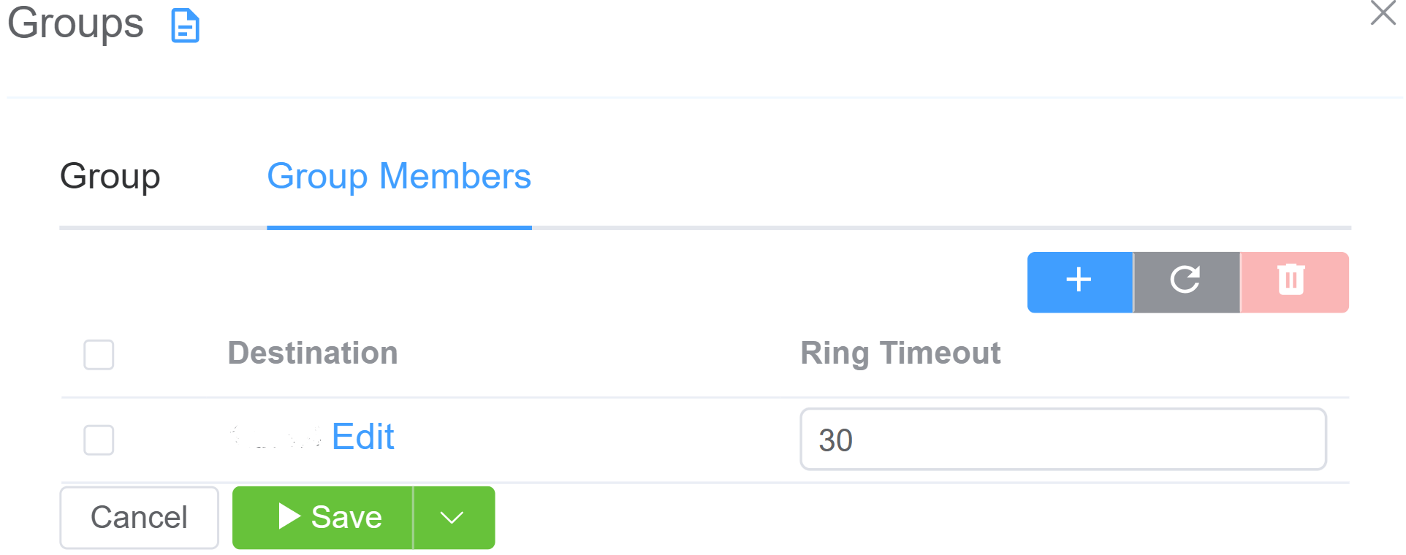Screen dimensions: 1406x555
Task: Click the Edit link in the destination row
Action: [x=362, y=437]
